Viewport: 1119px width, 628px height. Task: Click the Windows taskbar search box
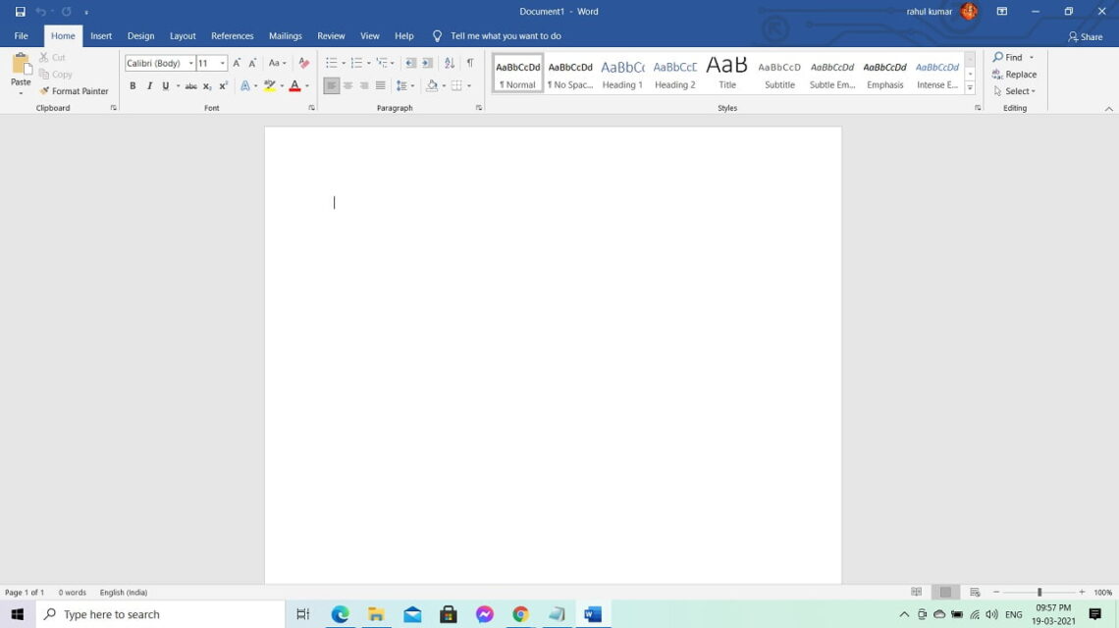click(x=162, y=614)
